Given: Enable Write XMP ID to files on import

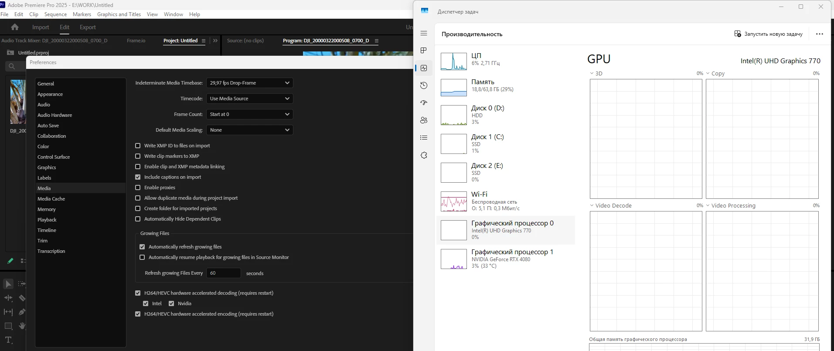Looking at the screenshot, I should coord(138,146).
